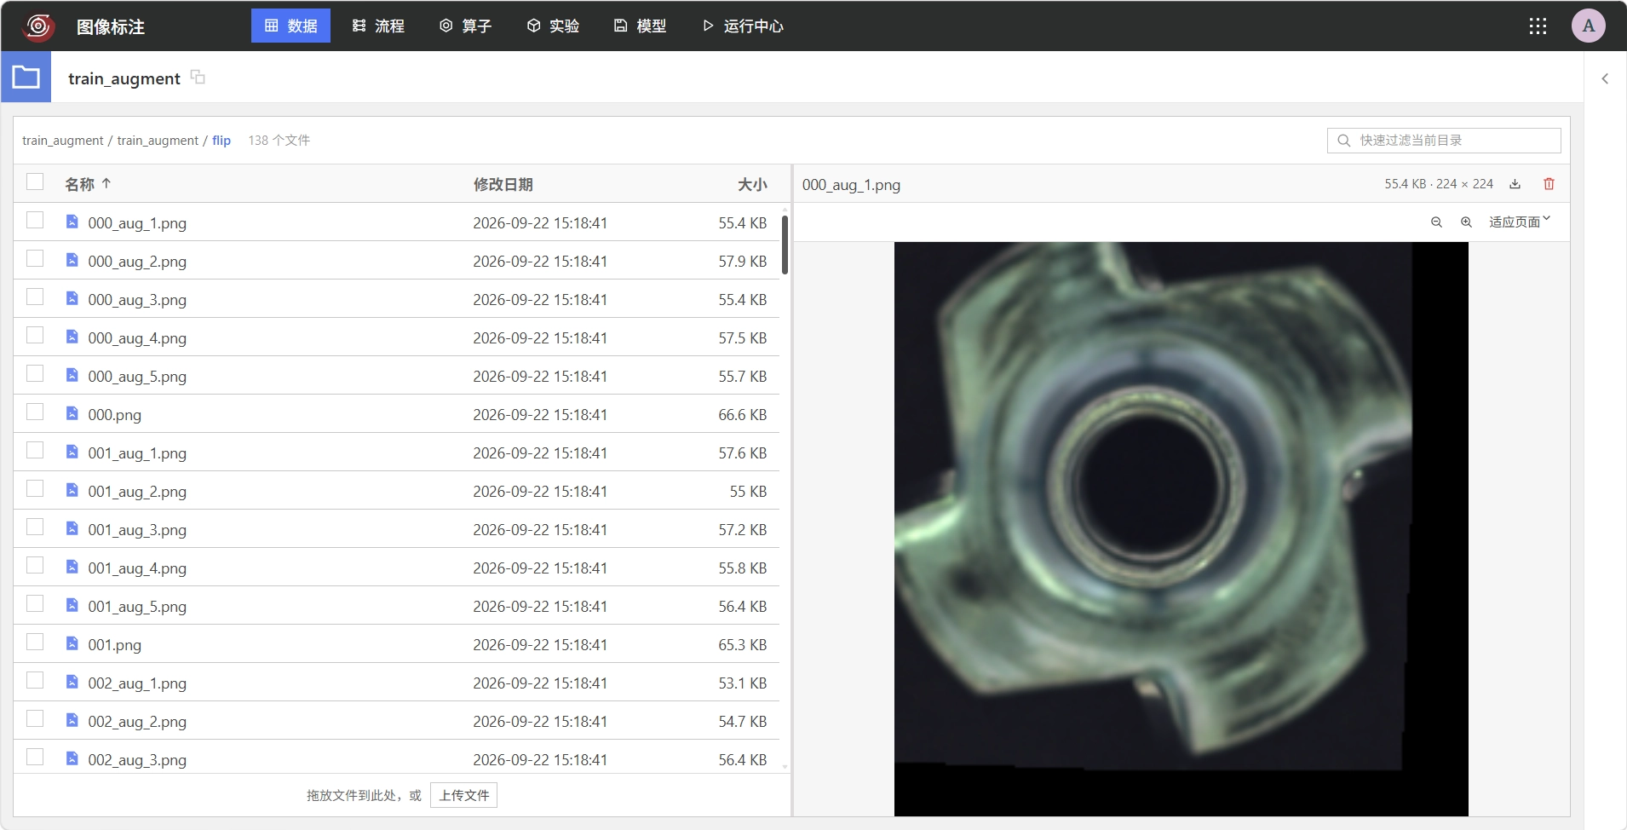Collapse the right side panel chevron
This screenshot has height=830, width=1627.
coord(1605,78)
